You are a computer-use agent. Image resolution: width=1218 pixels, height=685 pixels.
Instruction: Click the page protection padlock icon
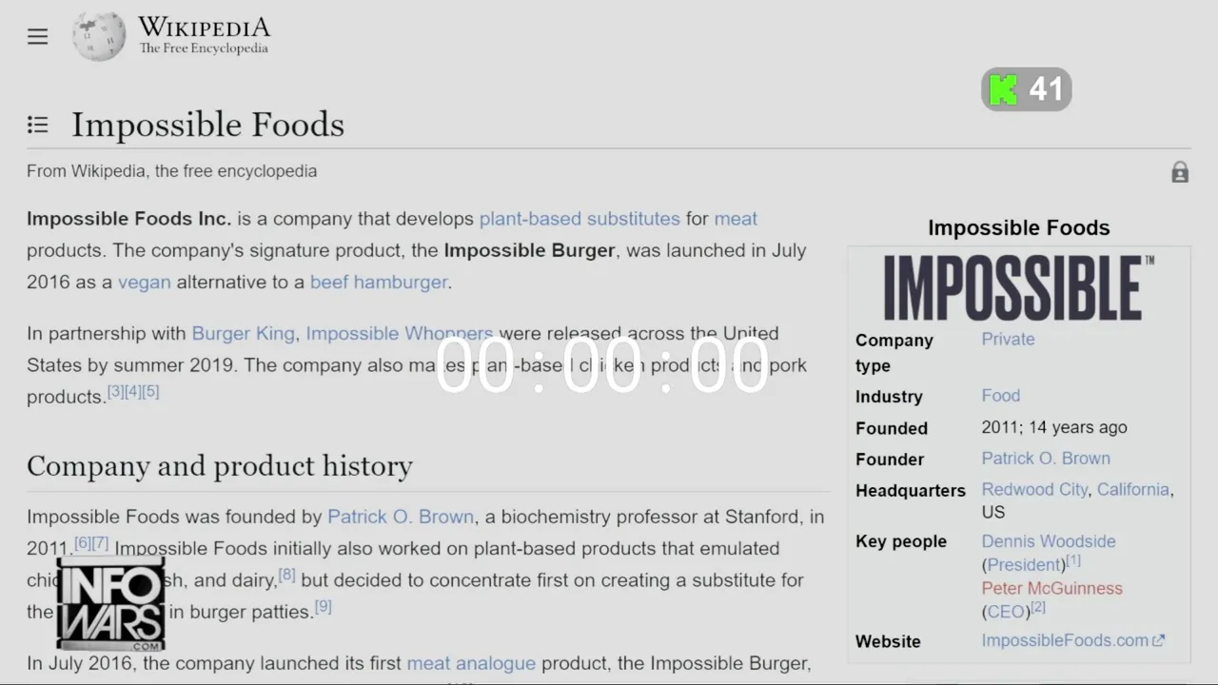(1180, 172)
